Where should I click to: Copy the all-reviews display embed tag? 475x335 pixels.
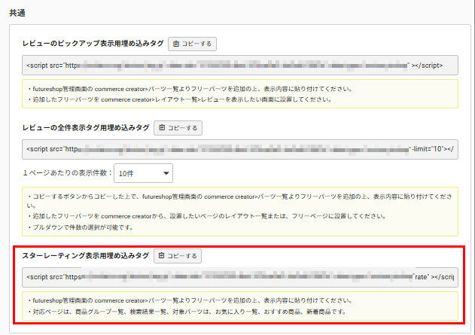coord(178,128)
